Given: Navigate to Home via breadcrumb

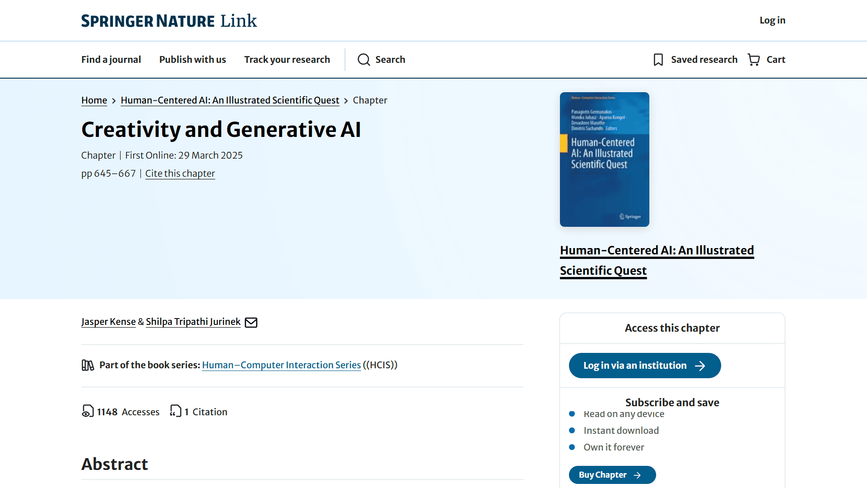Looking at the screenshot, I should click(94, 100).
